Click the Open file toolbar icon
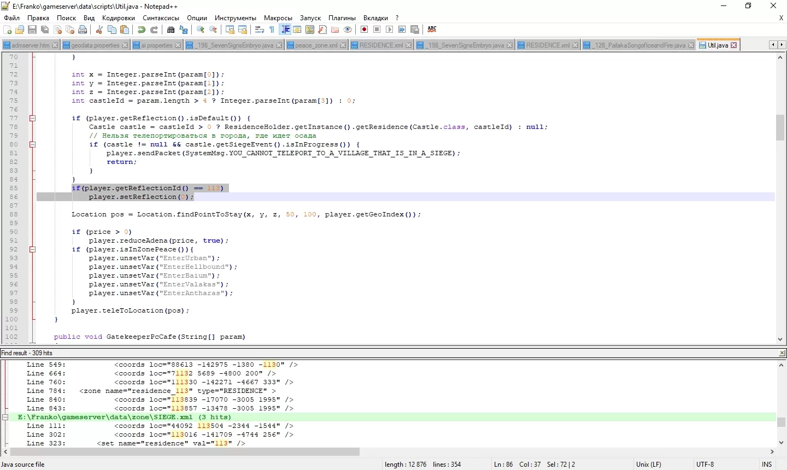The image size is (787, 470). [x=20, y=30]
